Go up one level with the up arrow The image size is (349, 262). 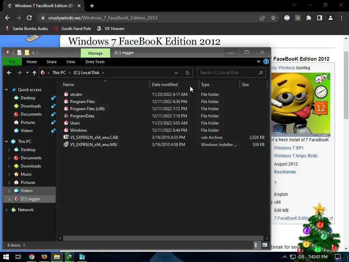point(34,73)
